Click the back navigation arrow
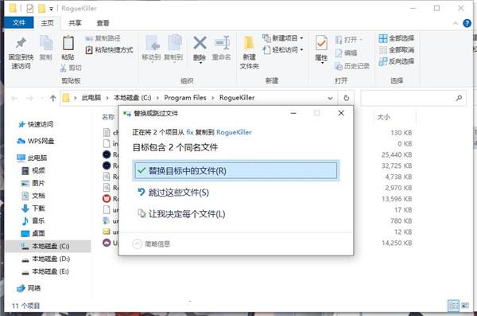 coord(14,98)
